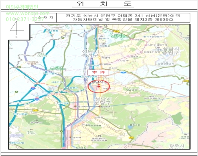Click the 고등 IC interchange badge
Image resolution: width=198 pixels, height=156 pixels.
45,73
